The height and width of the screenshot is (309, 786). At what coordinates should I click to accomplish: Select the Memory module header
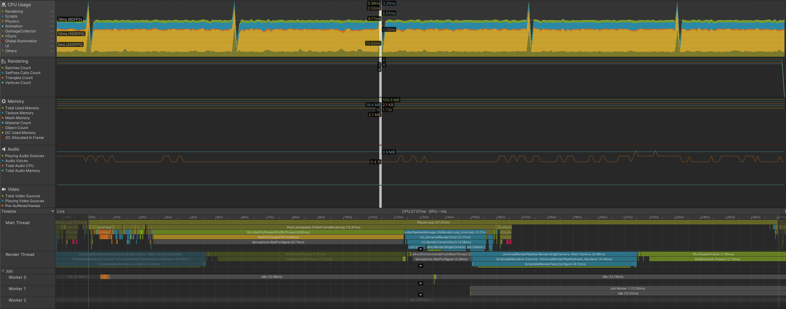coord(16,101)
